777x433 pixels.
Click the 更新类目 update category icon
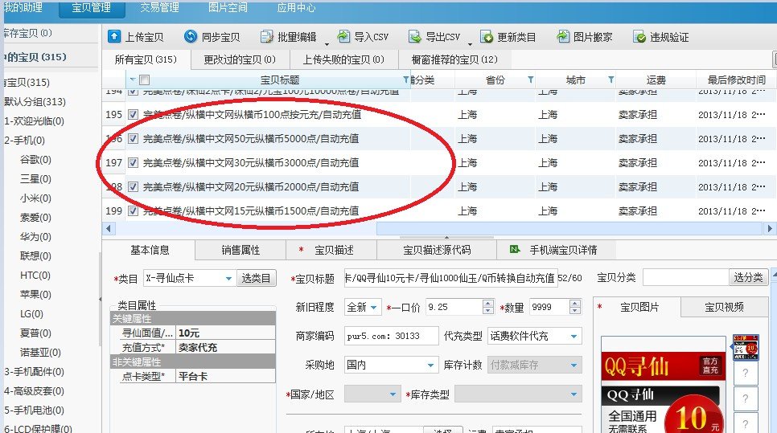(x=487, y=37)
